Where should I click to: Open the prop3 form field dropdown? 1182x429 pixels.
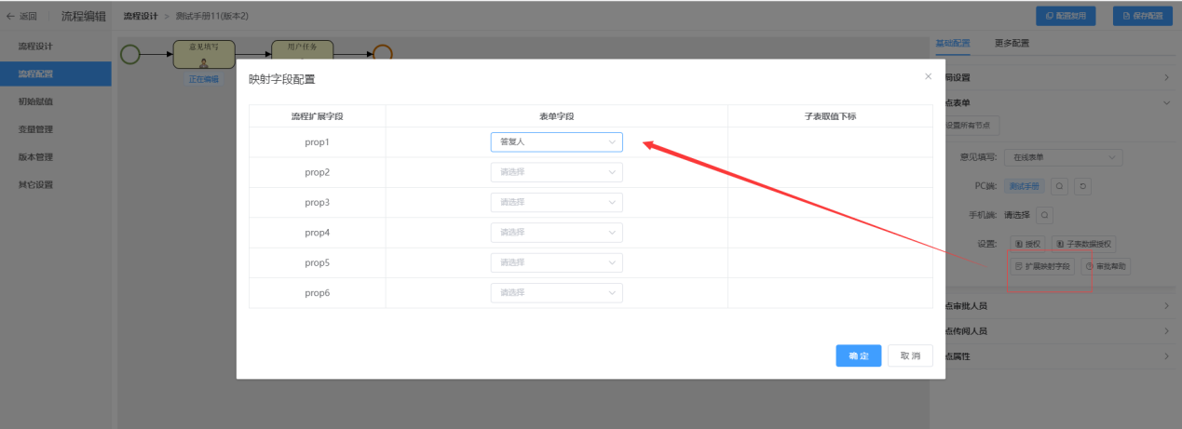pyautogui.click(x=556, y=202)
